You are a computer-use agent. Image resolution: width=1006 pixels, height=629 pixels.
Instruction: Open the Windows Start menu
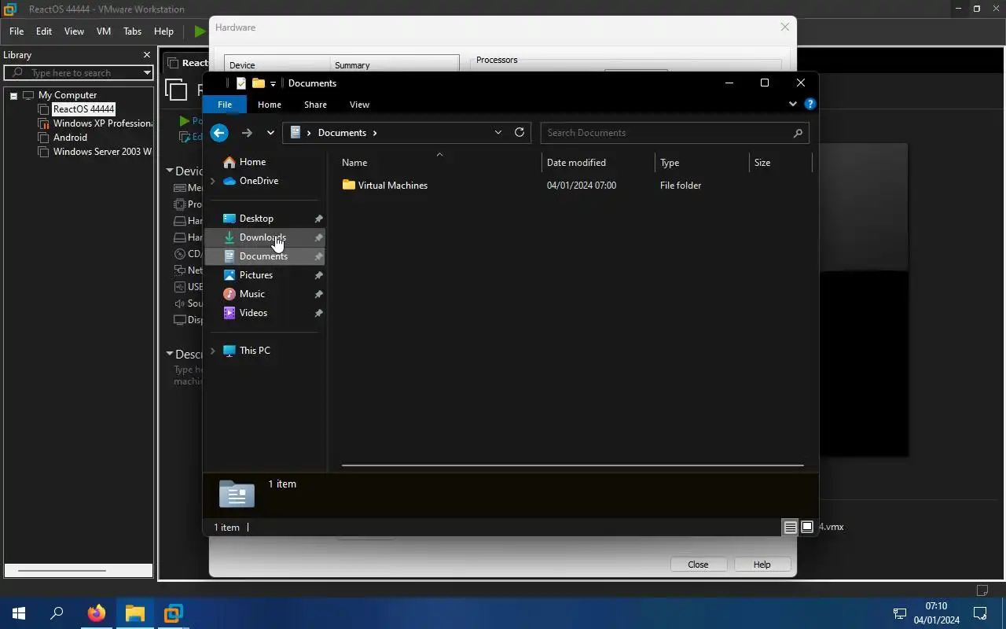tap(19, 613)
